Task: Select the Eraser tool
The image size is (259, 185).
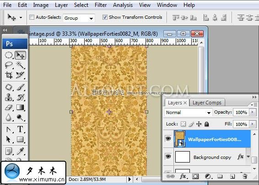Action: point(9,107)
